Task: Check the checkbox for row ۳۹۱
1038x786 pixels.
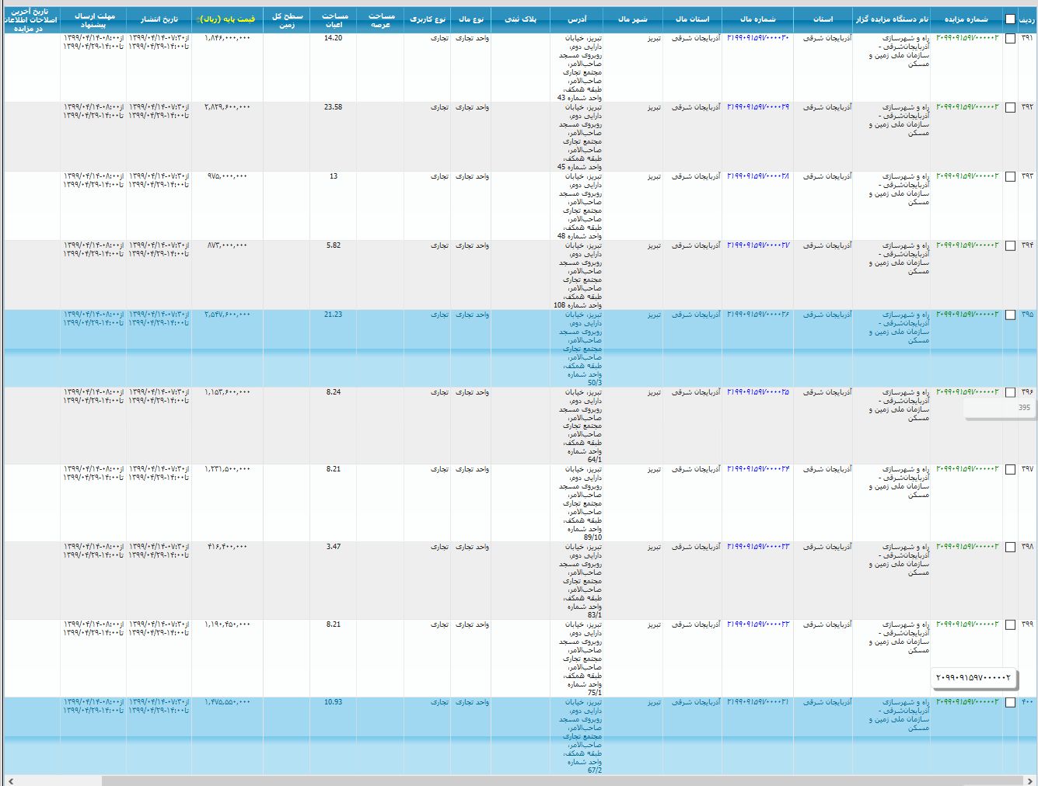Action: [x=1010, y=39]
